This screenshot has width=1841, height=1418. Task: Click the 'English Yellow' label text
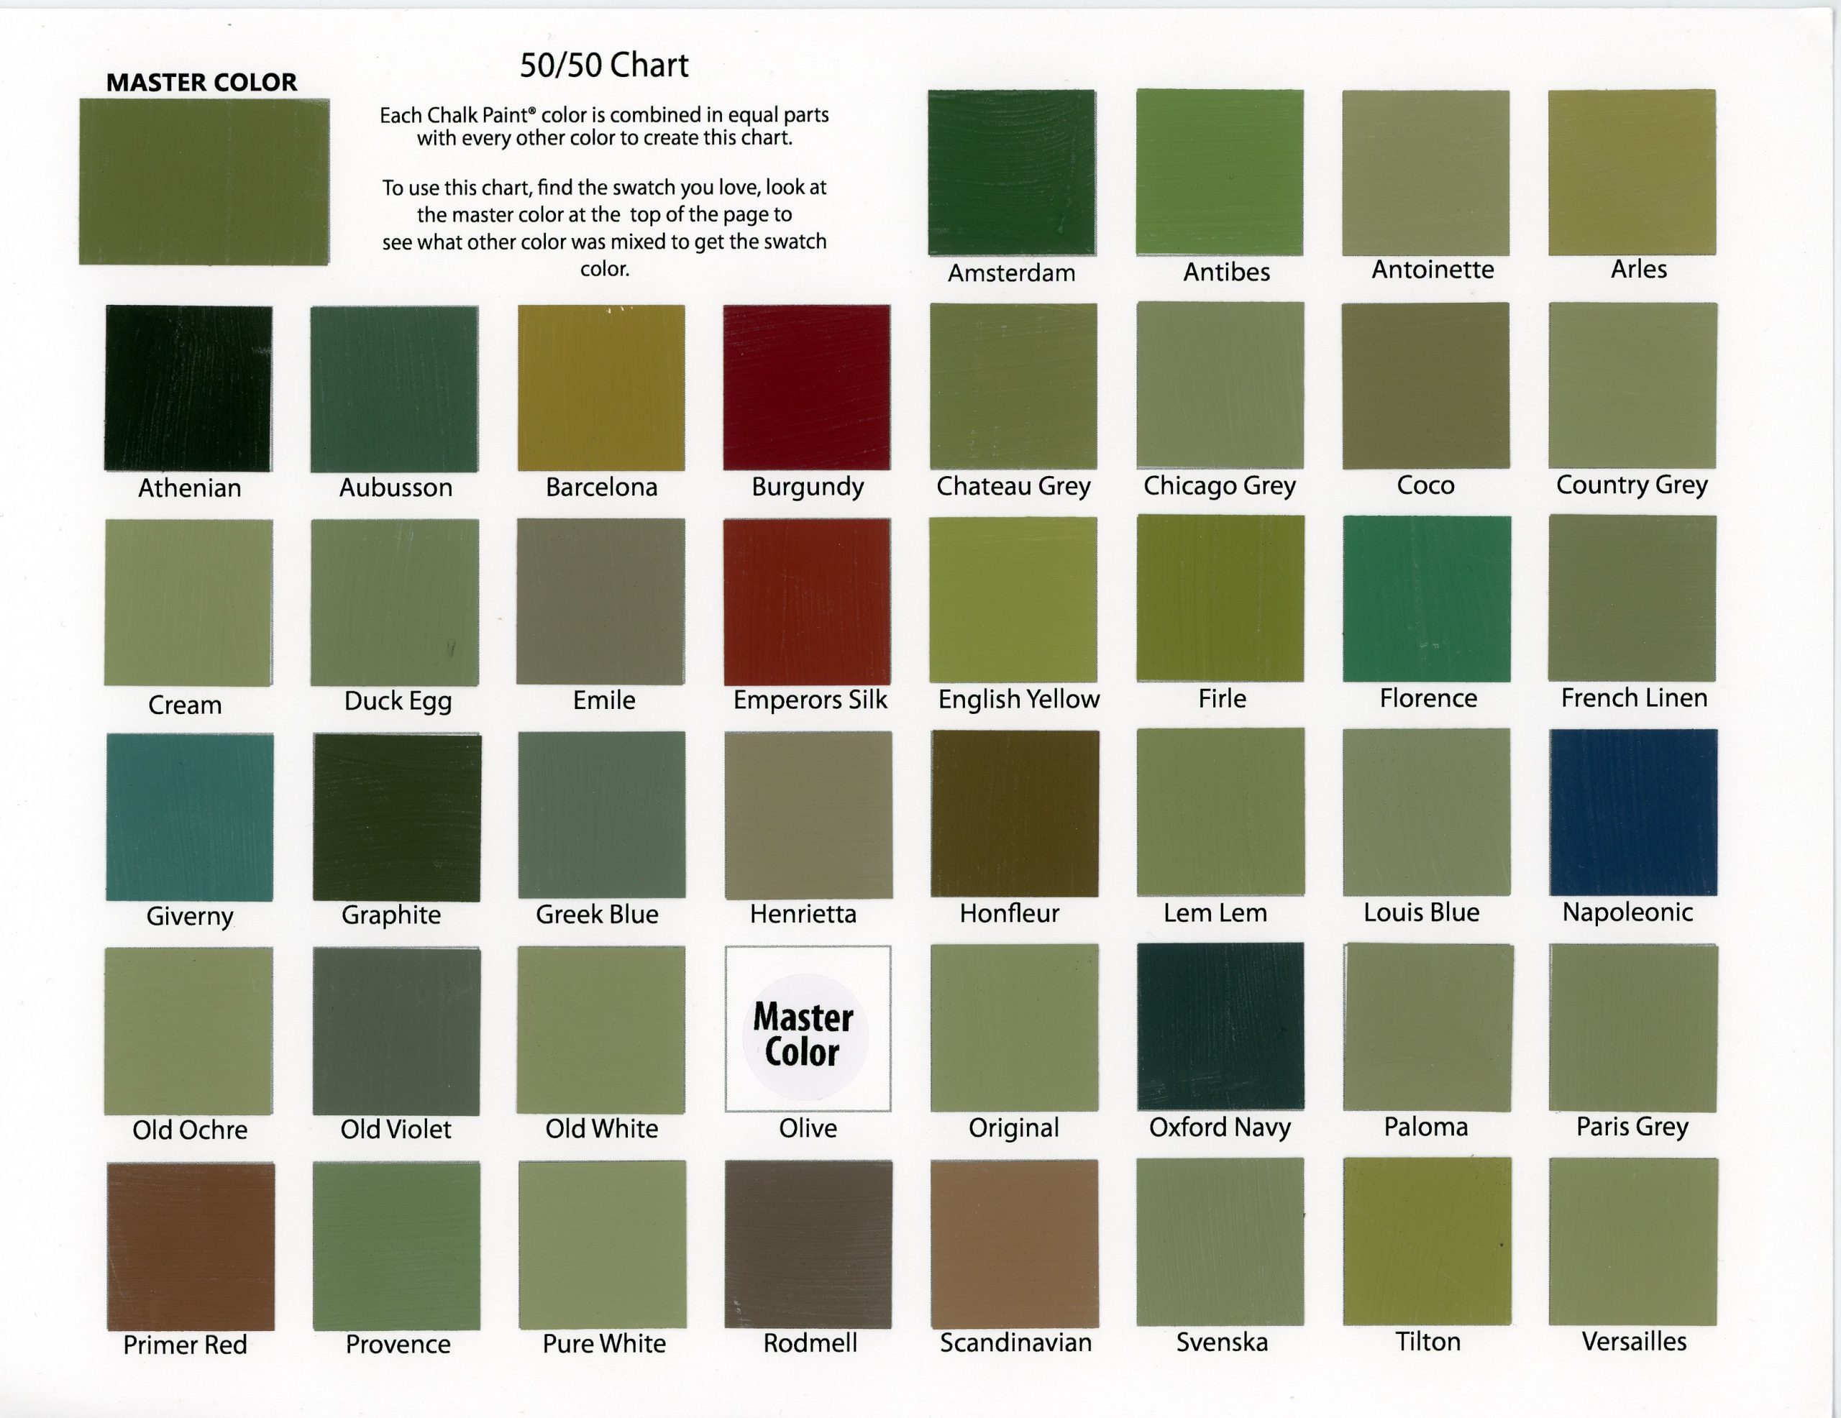click(1019, 699)
